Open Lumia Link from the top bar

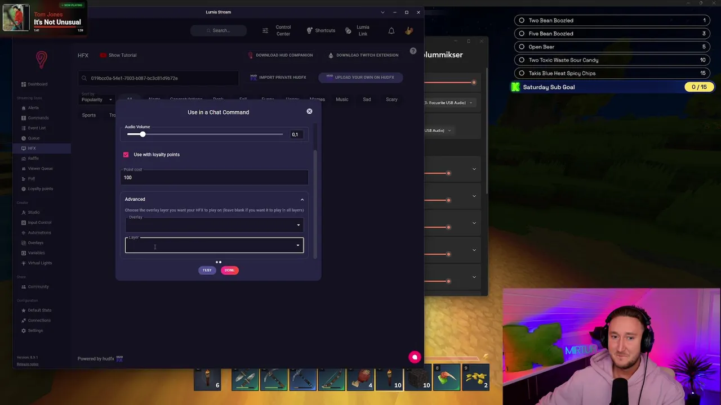pos(358,30)
